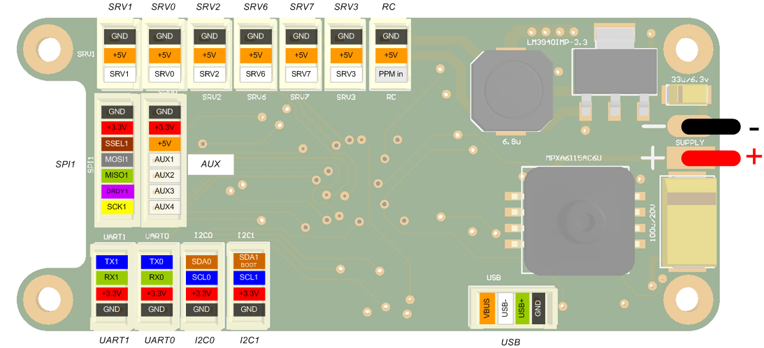Click the white USB- pin label
The image size is (764, 348).
click(505, 308)
